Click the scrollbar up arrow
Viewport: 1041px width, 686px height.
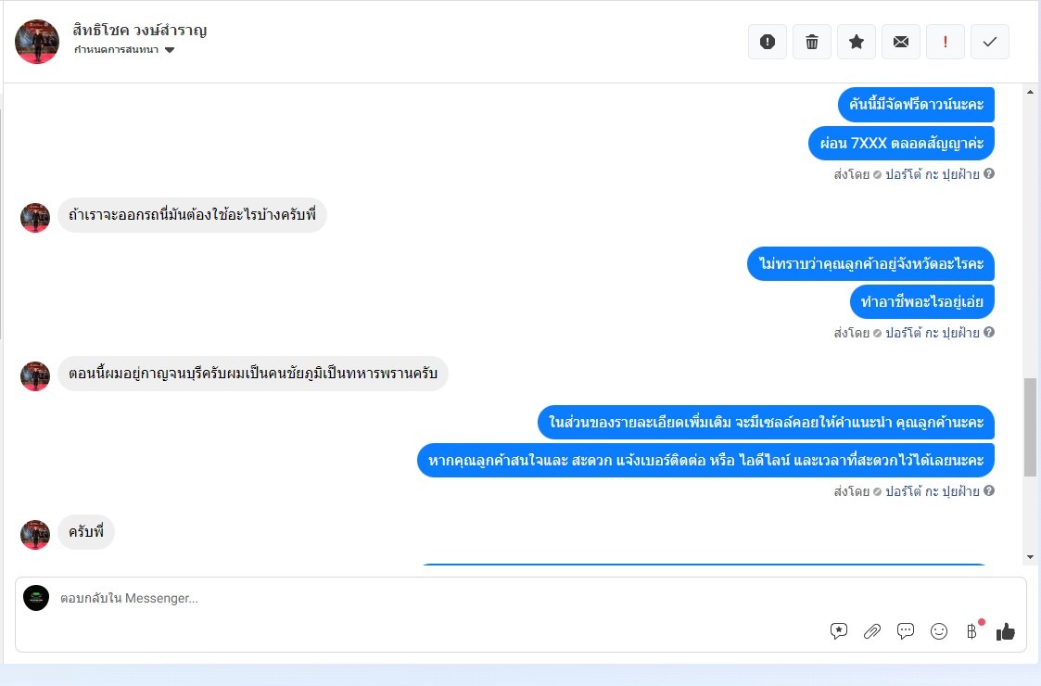(1031, 93)
